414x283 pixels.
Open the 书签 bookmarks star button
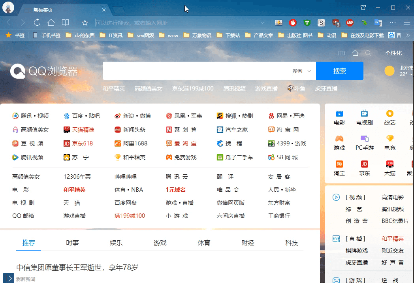coord(15,35)
